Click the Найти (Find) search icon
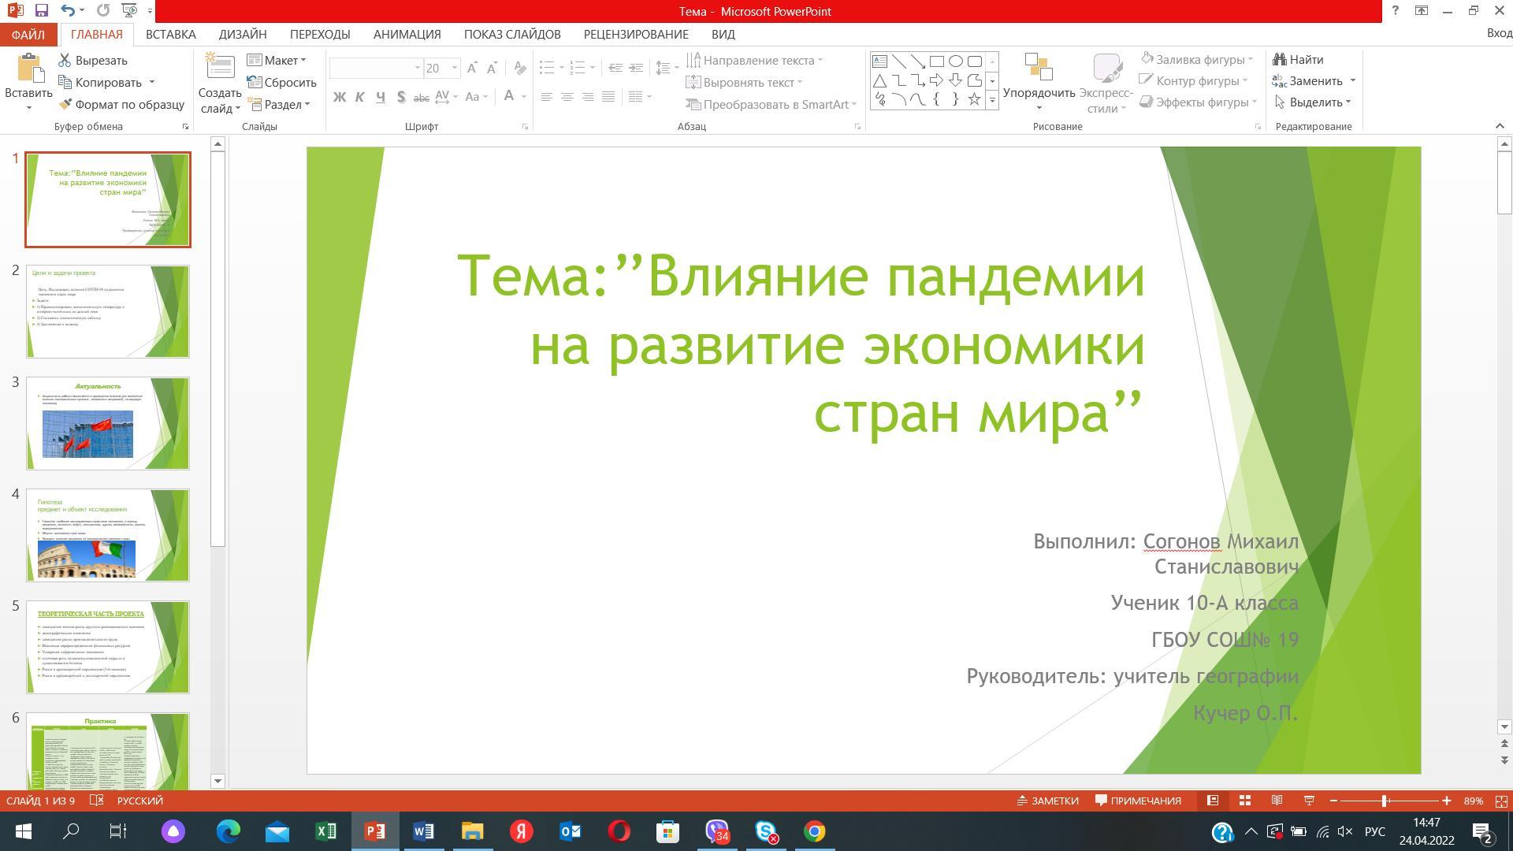 point(1280,60)
